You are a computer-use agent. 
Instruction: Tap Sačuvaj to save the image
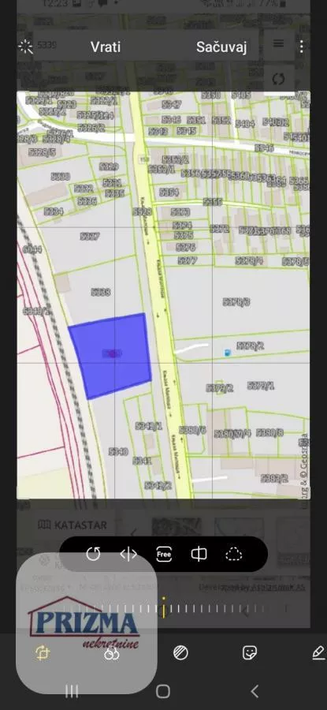tap(221, 47)
